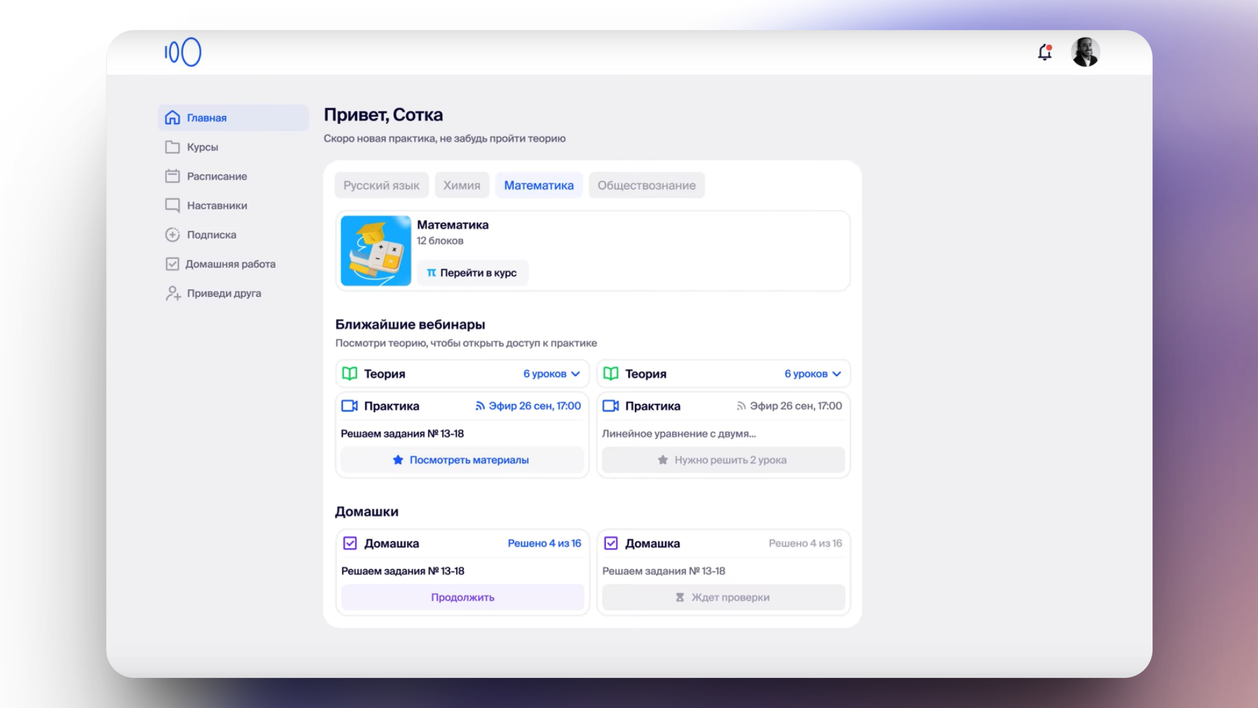Click the checkbox icon in the left Домашка card
The height and width of the screenshot is (708, 1258).
pos(350,543)
